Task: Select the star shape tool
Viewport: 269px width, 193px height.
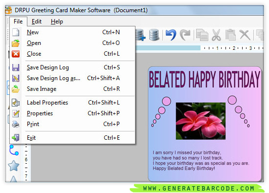Action: pyautogui.click(x=14, y=166)
